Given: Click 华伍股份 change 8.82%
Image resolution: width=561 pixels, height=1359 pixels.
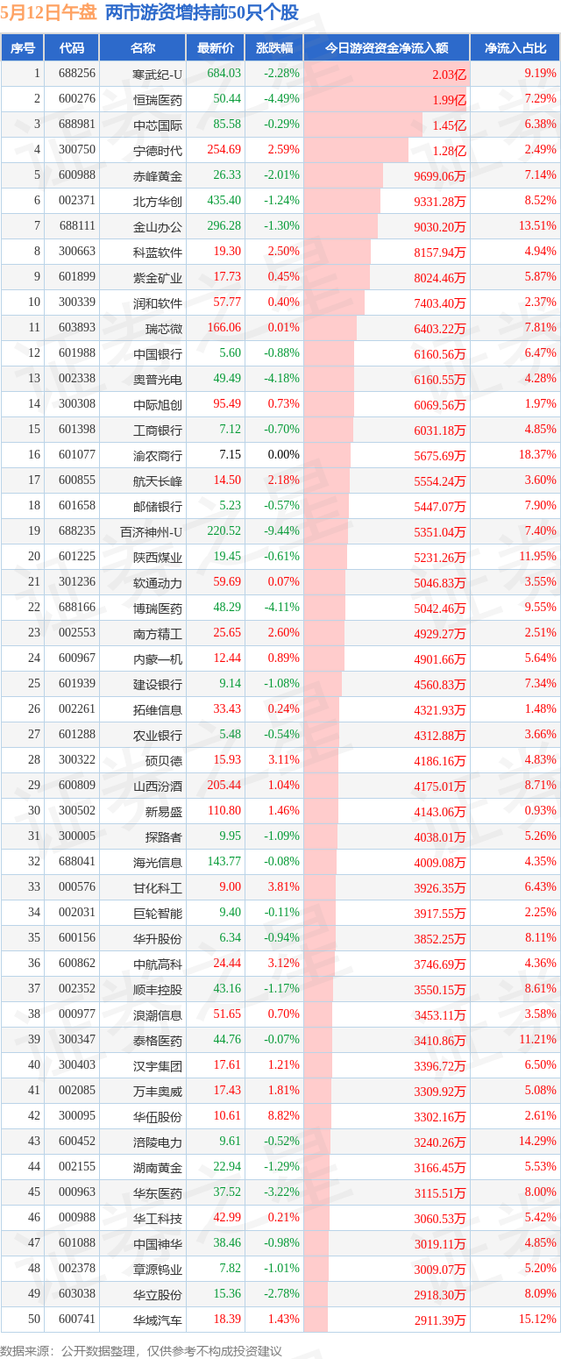Looking at the screenshot, I should pyautogui.click(x=284, y=1116).
